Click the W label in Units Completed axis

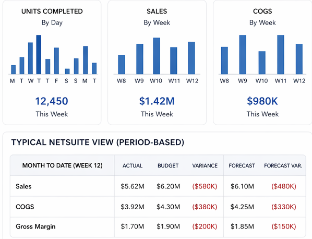30,81
